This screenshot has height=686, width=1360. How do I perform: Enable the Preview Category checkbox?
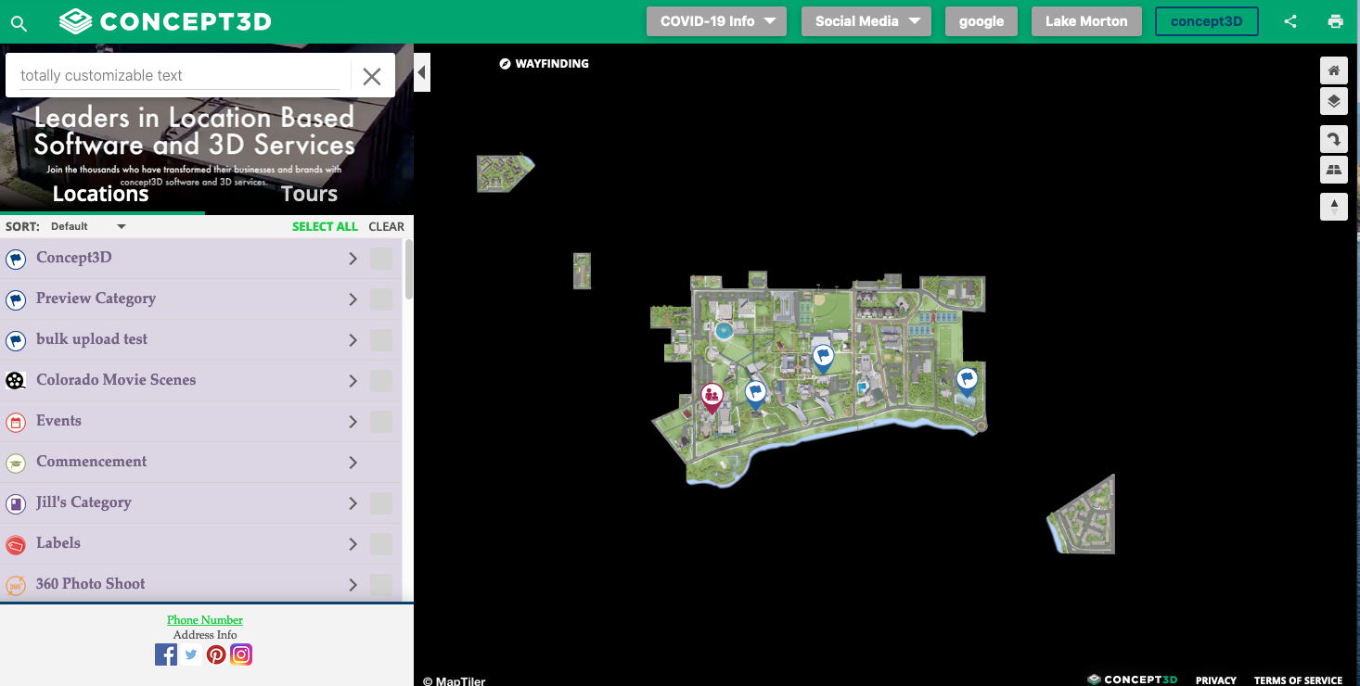coord(381,299)
